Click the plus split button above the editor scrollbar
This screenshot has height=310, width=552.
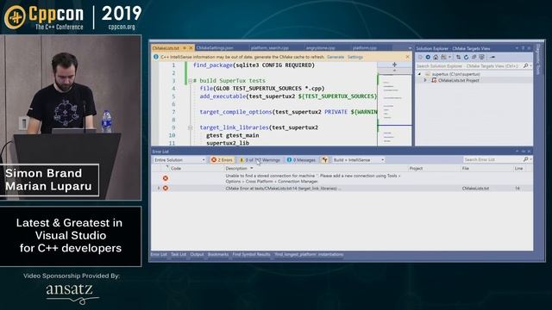coord(394,65)
